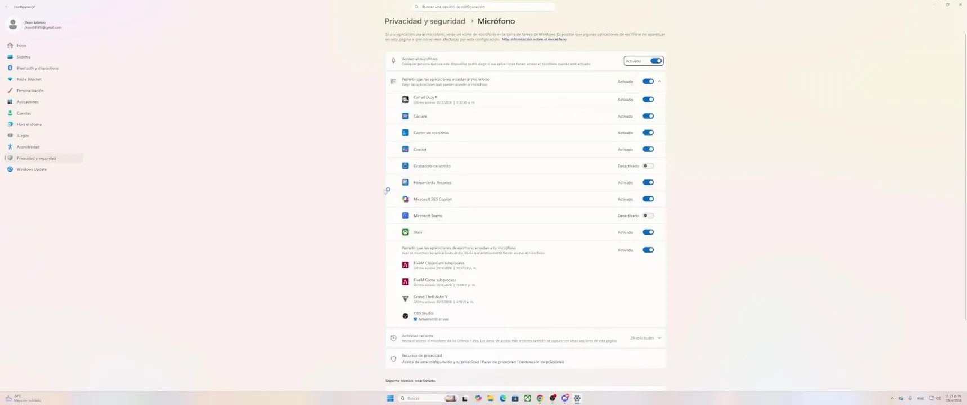This screenshot has height=405, width=967.
Task: Show hidden icons in system tray
Action: tap(892, 398)
